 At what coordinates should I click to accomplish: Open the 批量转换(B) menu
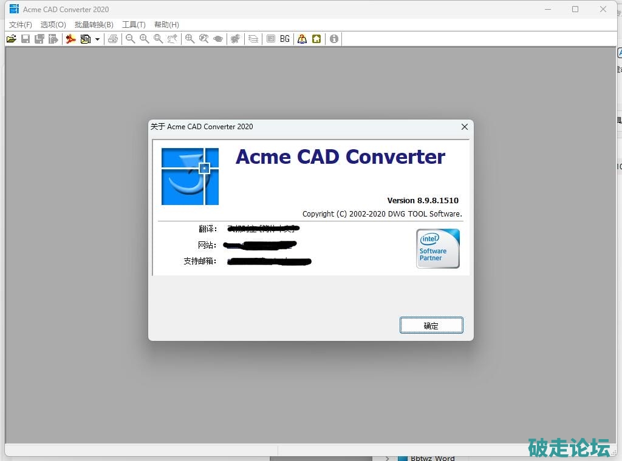point(94,25)
